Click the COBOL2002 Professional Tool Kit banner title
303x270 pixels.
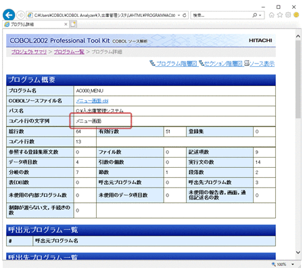pyautogui.click(x=60, y=41)
